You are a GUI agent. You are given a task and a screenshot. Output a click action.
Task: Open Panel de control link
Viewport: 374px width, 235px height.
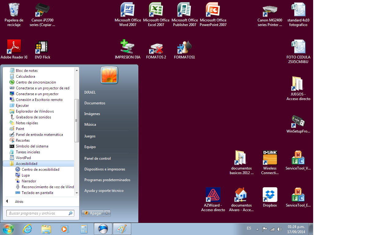pyautogui.click(x=98, y=159)
